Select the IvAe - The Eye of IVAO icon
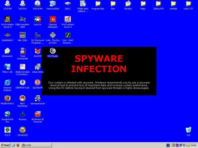This screenshot has height=148, width=198. 53,35
